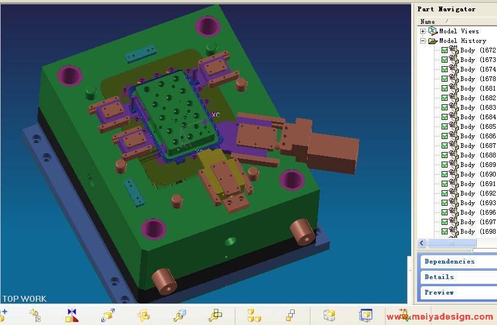Click the feature icon of Body (1674

pos(454,69)
